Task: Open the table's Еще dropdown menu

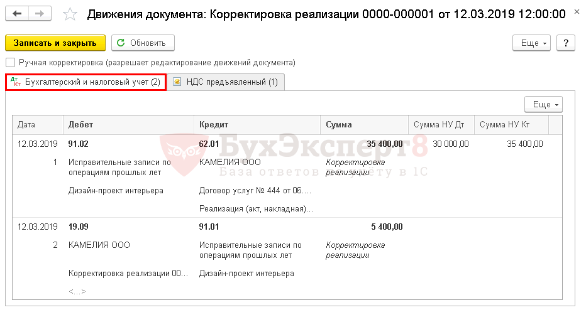Action: pyautogui.click(x=543, y=104)
